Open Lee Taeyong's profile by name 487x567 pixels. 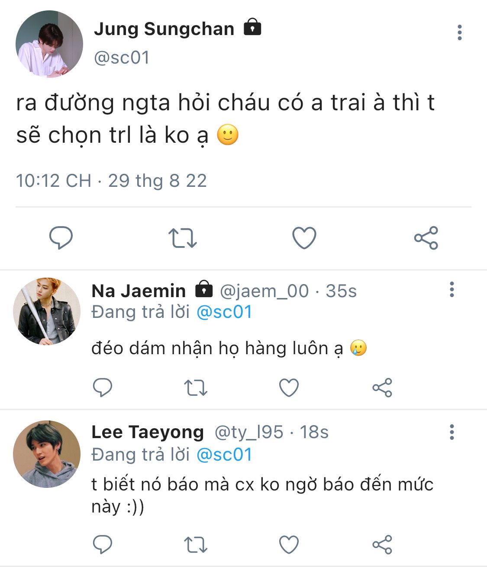point(148,432)
